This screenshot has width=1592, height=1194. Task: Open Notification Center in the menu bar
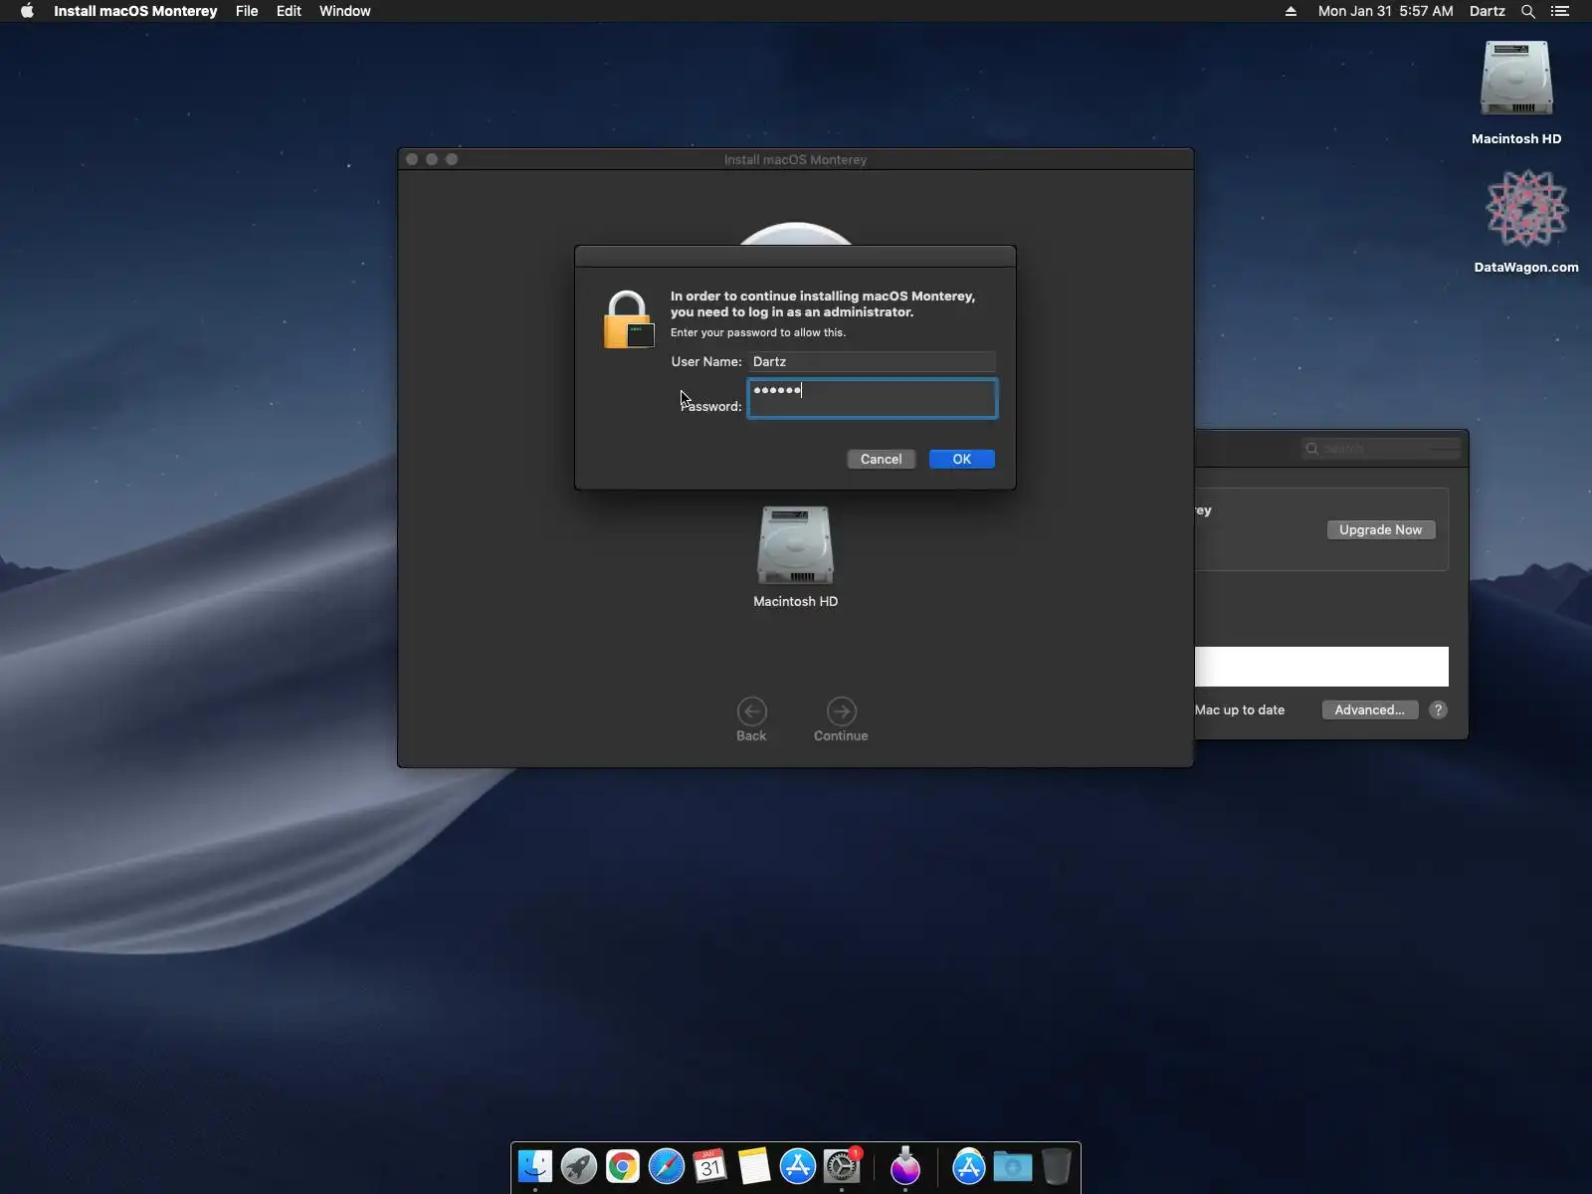point(1560,11)
